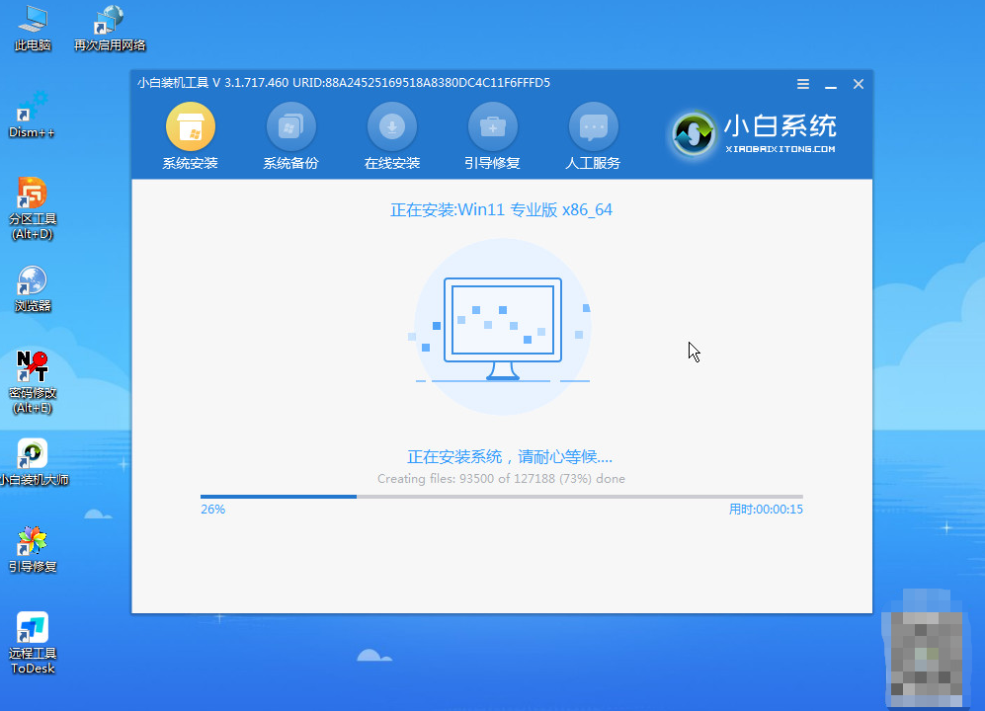Viewport: 985px width, 711px height.
Task: Click the installation progress bar
Action: click(502, 497)
